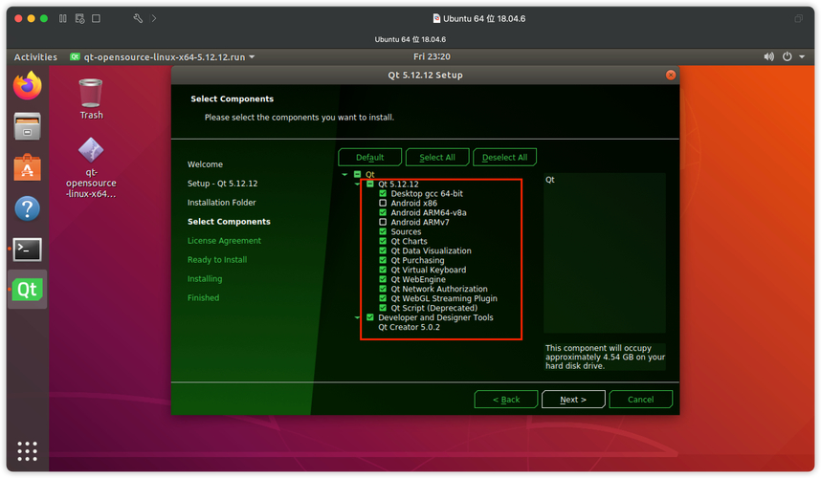Screen dimensions: 821x478
Task: Toggle the Sources component checkbox
Action: (383, 232)
